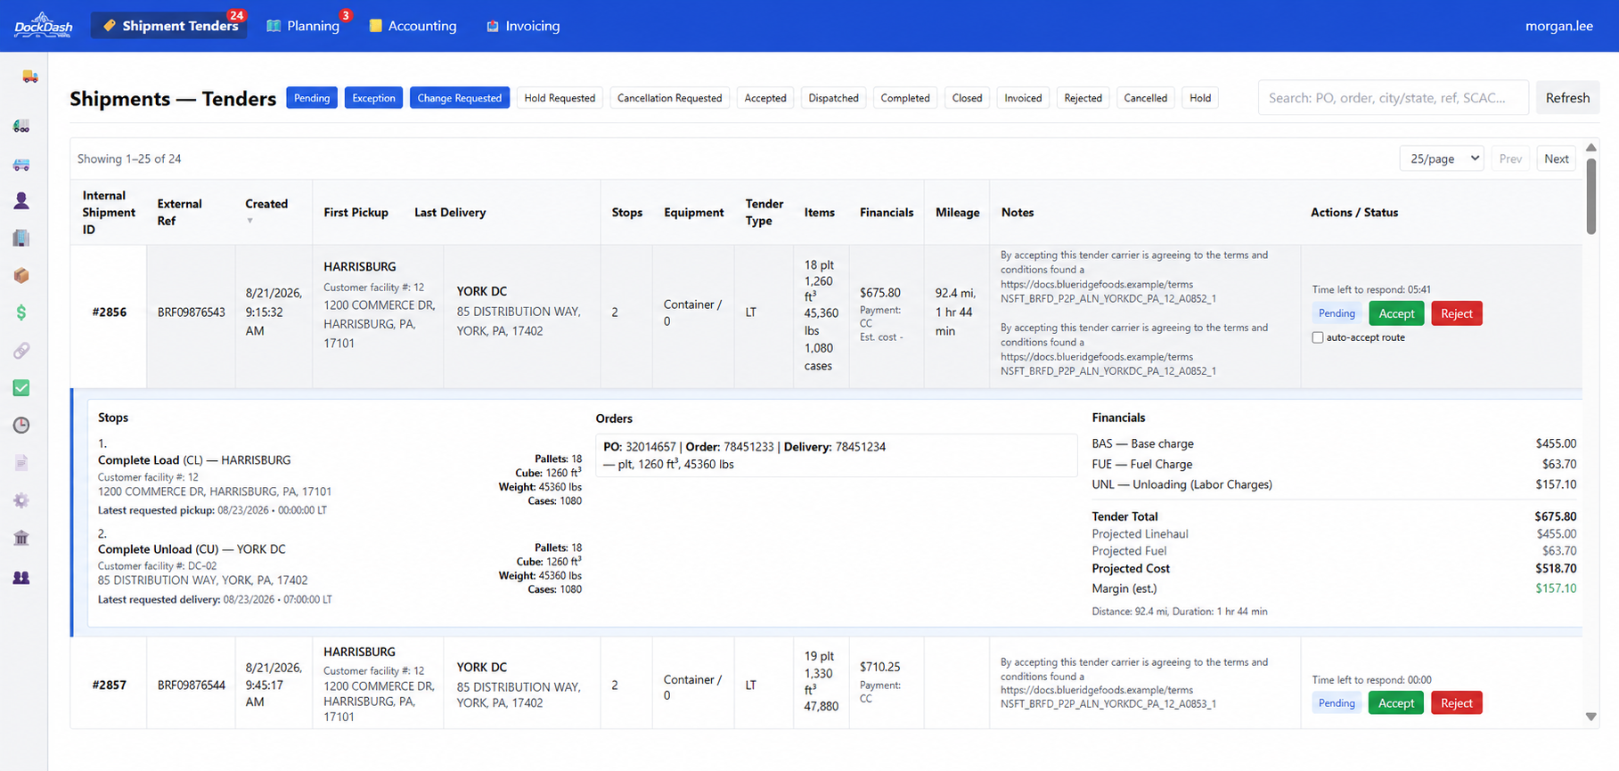
Task: Click the shipment search input field
Action: tap(1394, 98)
